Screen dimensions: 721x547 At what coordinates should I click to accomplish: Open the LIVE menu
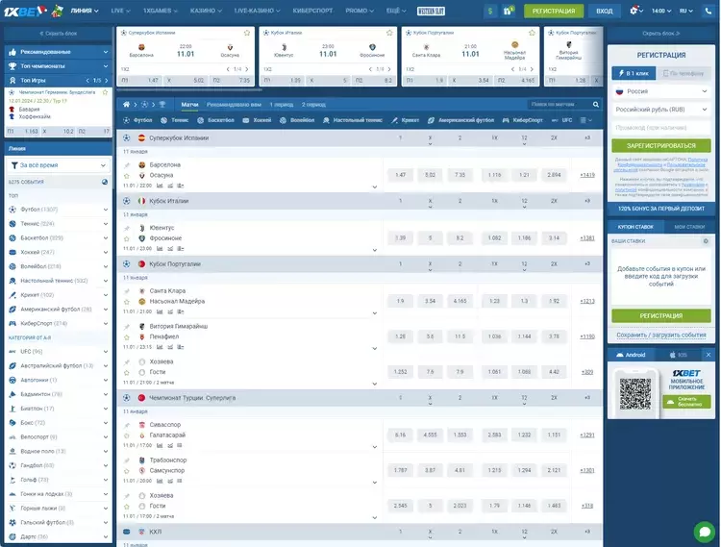click(x=120, y=11)
